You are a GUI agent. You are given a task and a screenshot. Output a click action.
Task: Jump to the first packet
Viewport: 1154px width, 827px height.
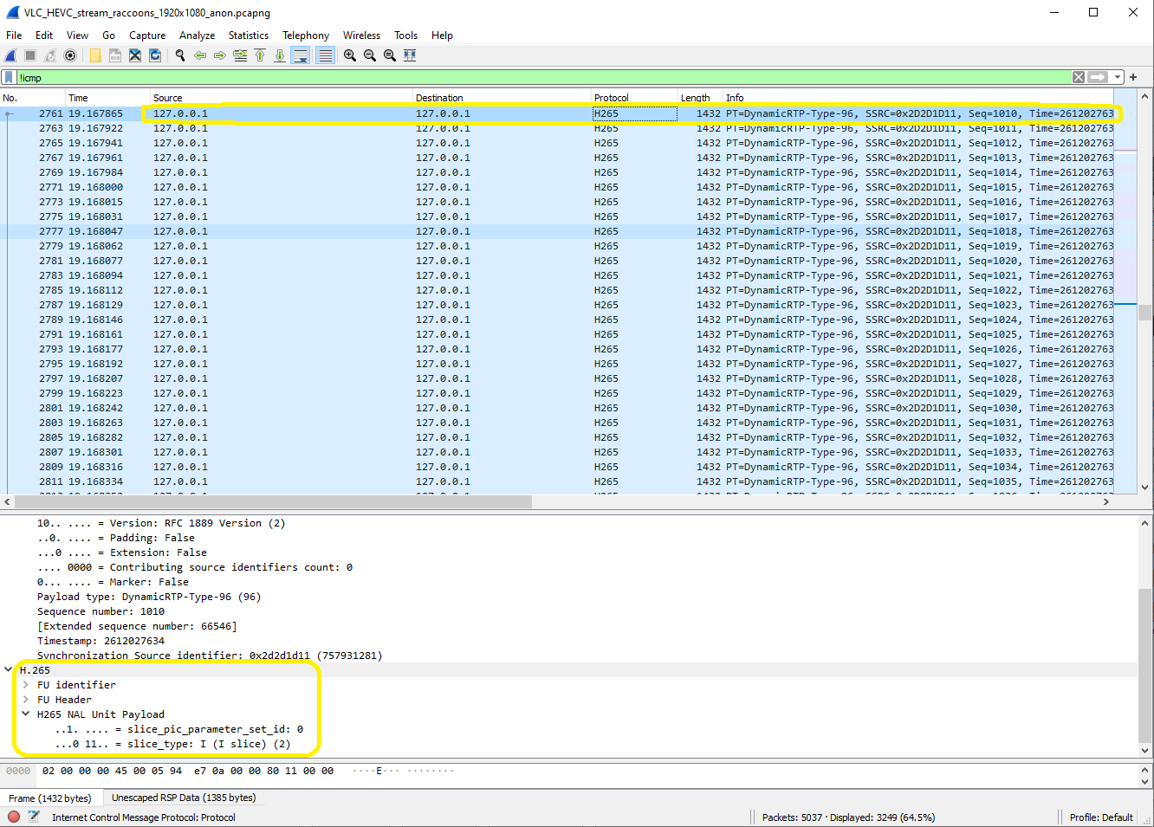click(260, 55)
